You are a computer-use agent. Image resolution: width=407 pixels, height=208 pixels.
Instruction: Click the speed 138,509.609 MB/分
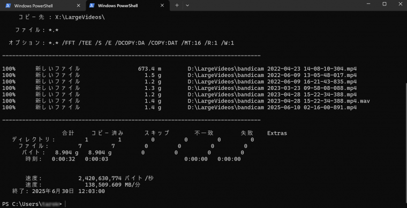pyautogui.click(x=112, y=185)
